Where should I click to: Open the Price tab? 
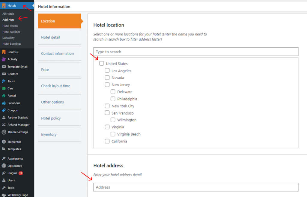click(59, 70)
